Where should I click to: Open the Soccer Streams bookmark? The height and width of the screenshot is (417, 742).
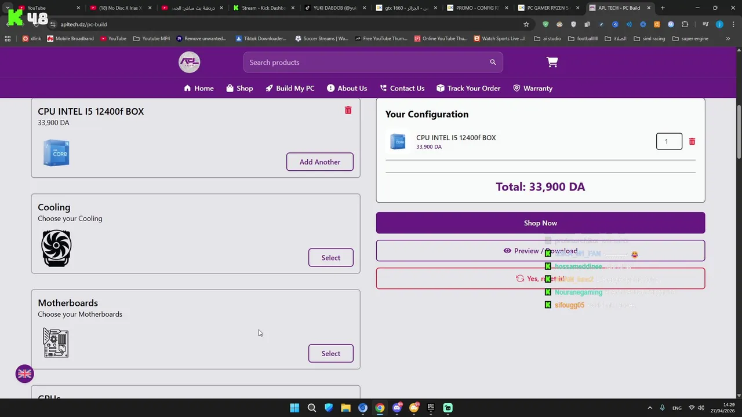pyautogui.click(x=322, y=39)
